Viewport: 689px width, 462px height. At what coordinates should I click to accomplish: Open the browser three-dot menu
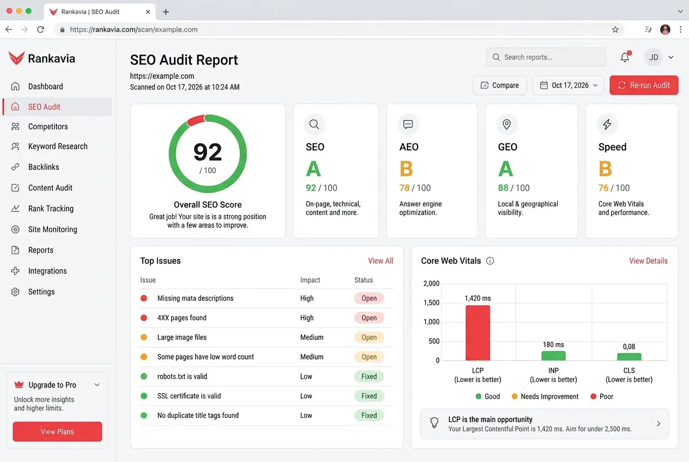[681, 29]
